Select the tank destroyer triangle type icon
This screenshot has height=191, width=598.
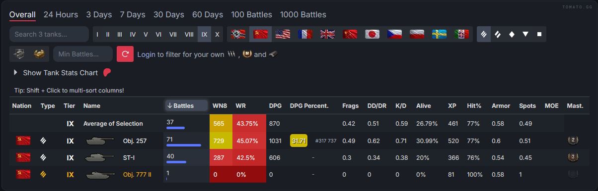tap(525, 34)
